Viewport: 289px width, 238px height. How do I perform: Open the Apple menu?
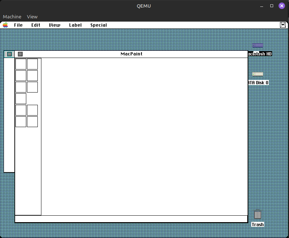(5, 25)
